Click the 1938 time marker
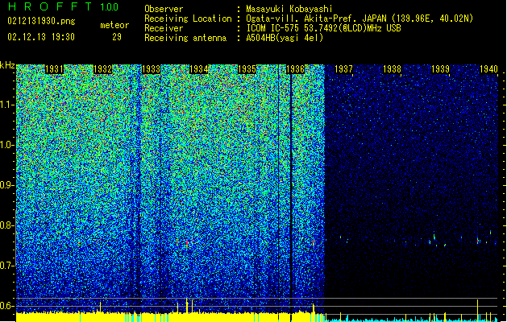 point(393,69)
